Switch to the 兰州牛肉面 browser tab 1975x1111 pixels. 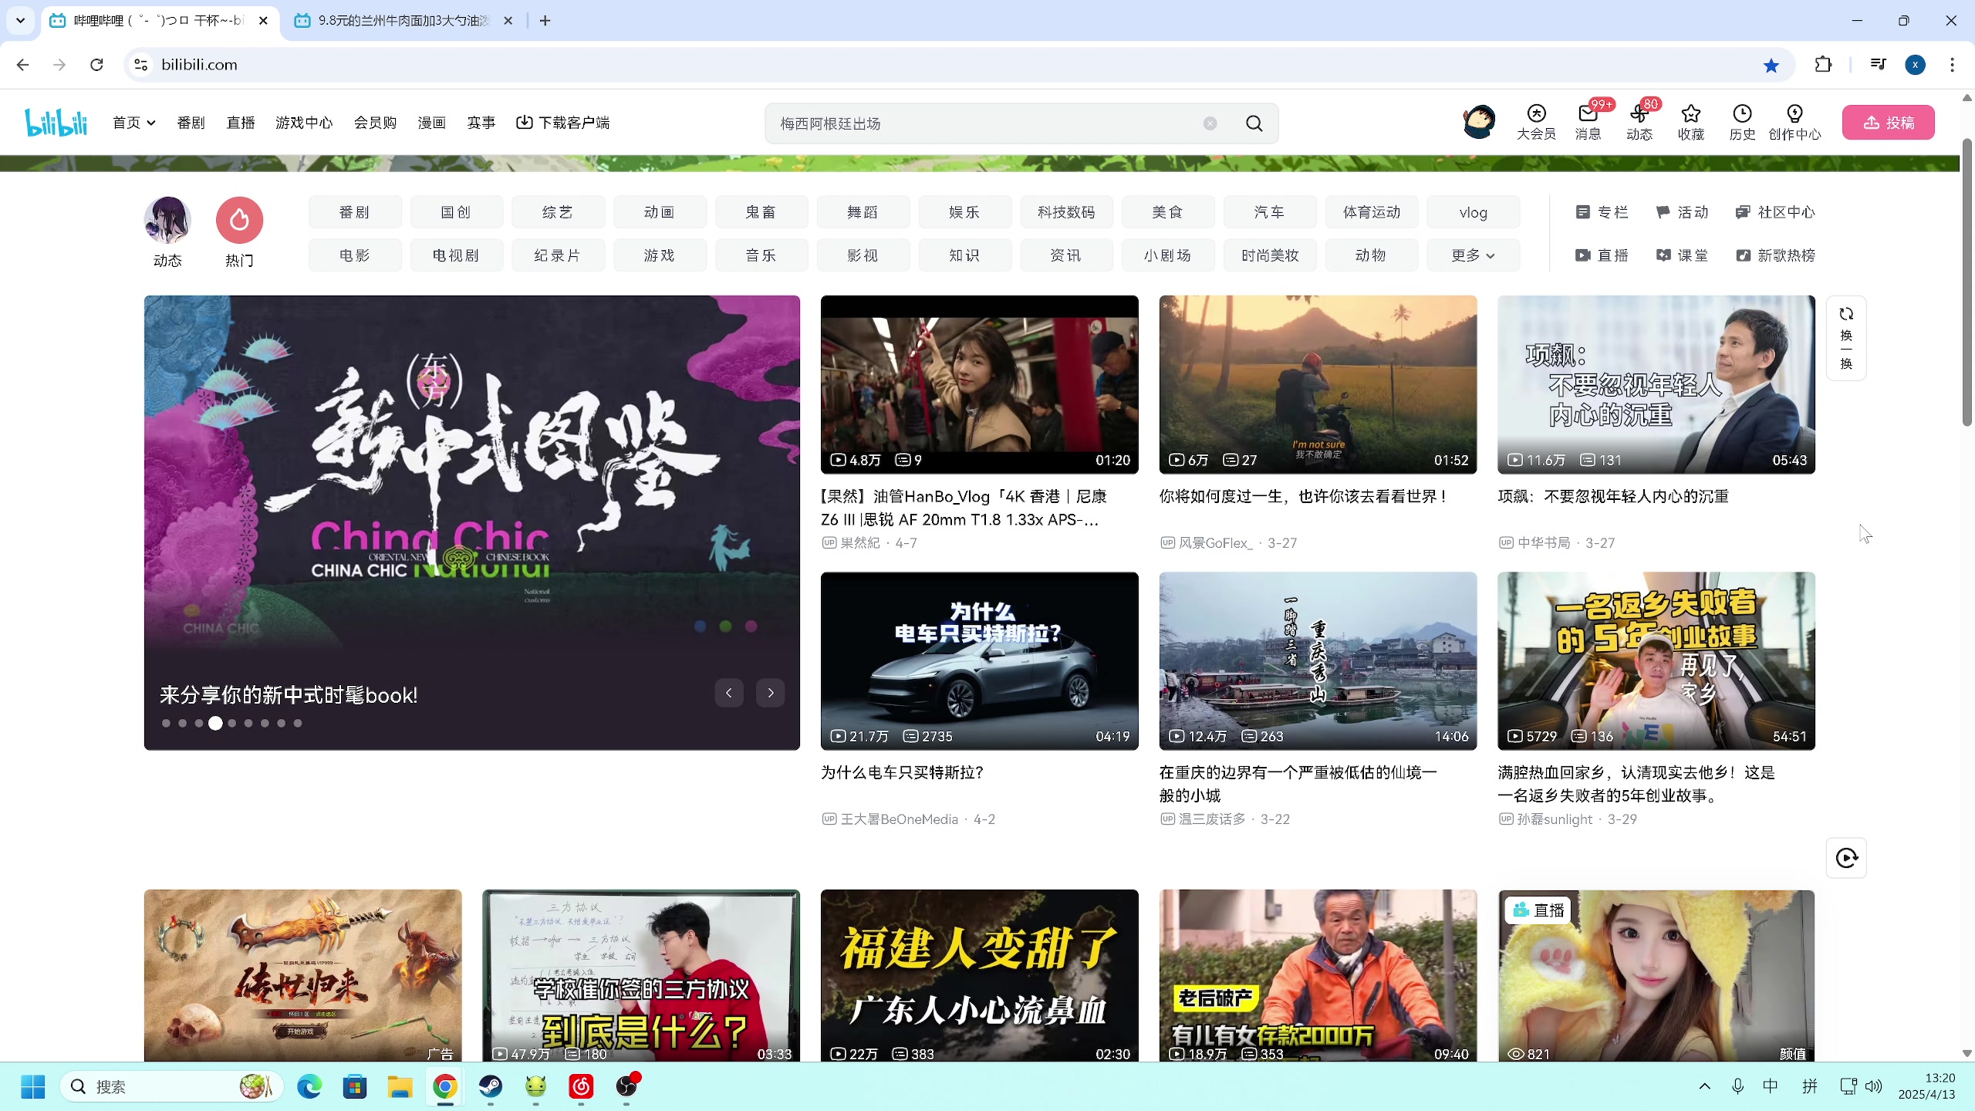click(403, 21)
